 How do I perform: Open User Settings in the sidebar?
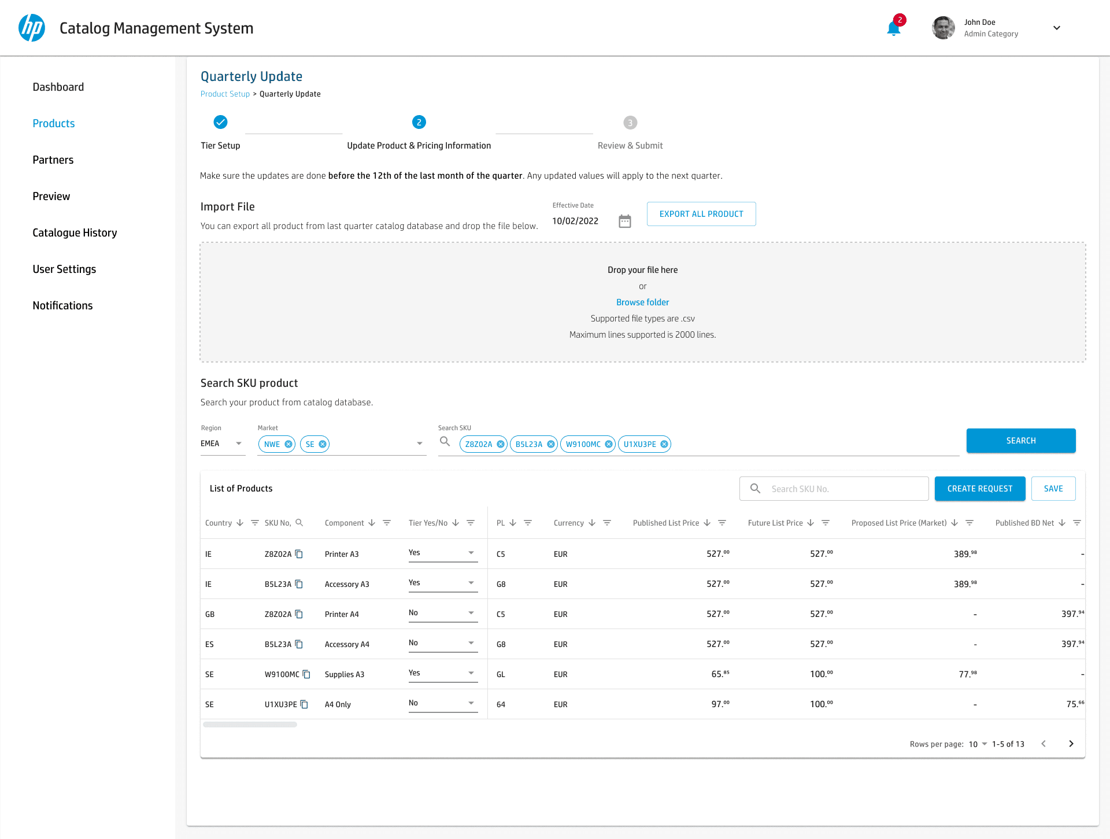coord(65,269)
